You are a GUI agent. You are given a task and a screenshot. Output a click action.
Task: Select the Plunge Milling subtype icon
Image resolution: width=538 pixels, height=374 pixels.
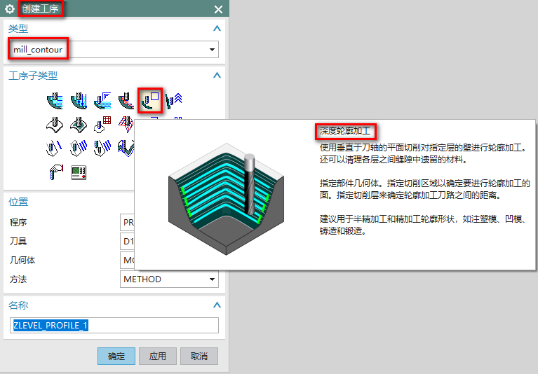tap(79, 102)
